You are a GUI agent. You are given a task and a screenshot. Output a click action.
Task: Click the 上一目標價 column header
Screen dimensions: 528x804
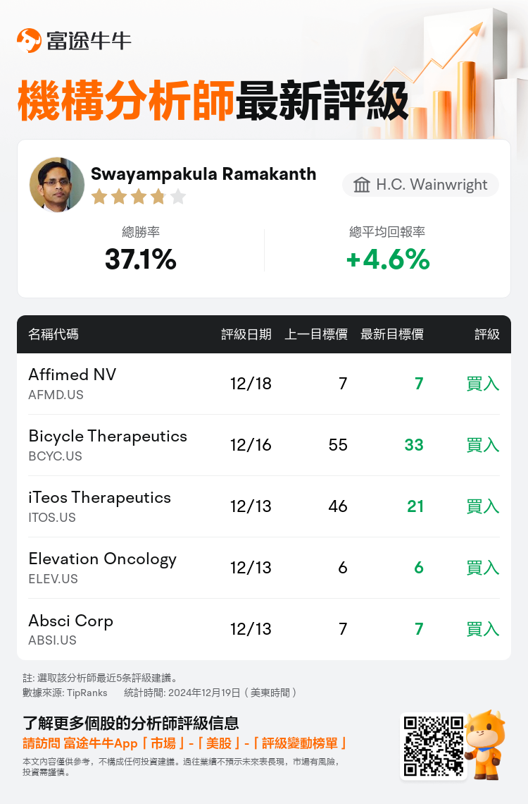click(x=316, y=334)
